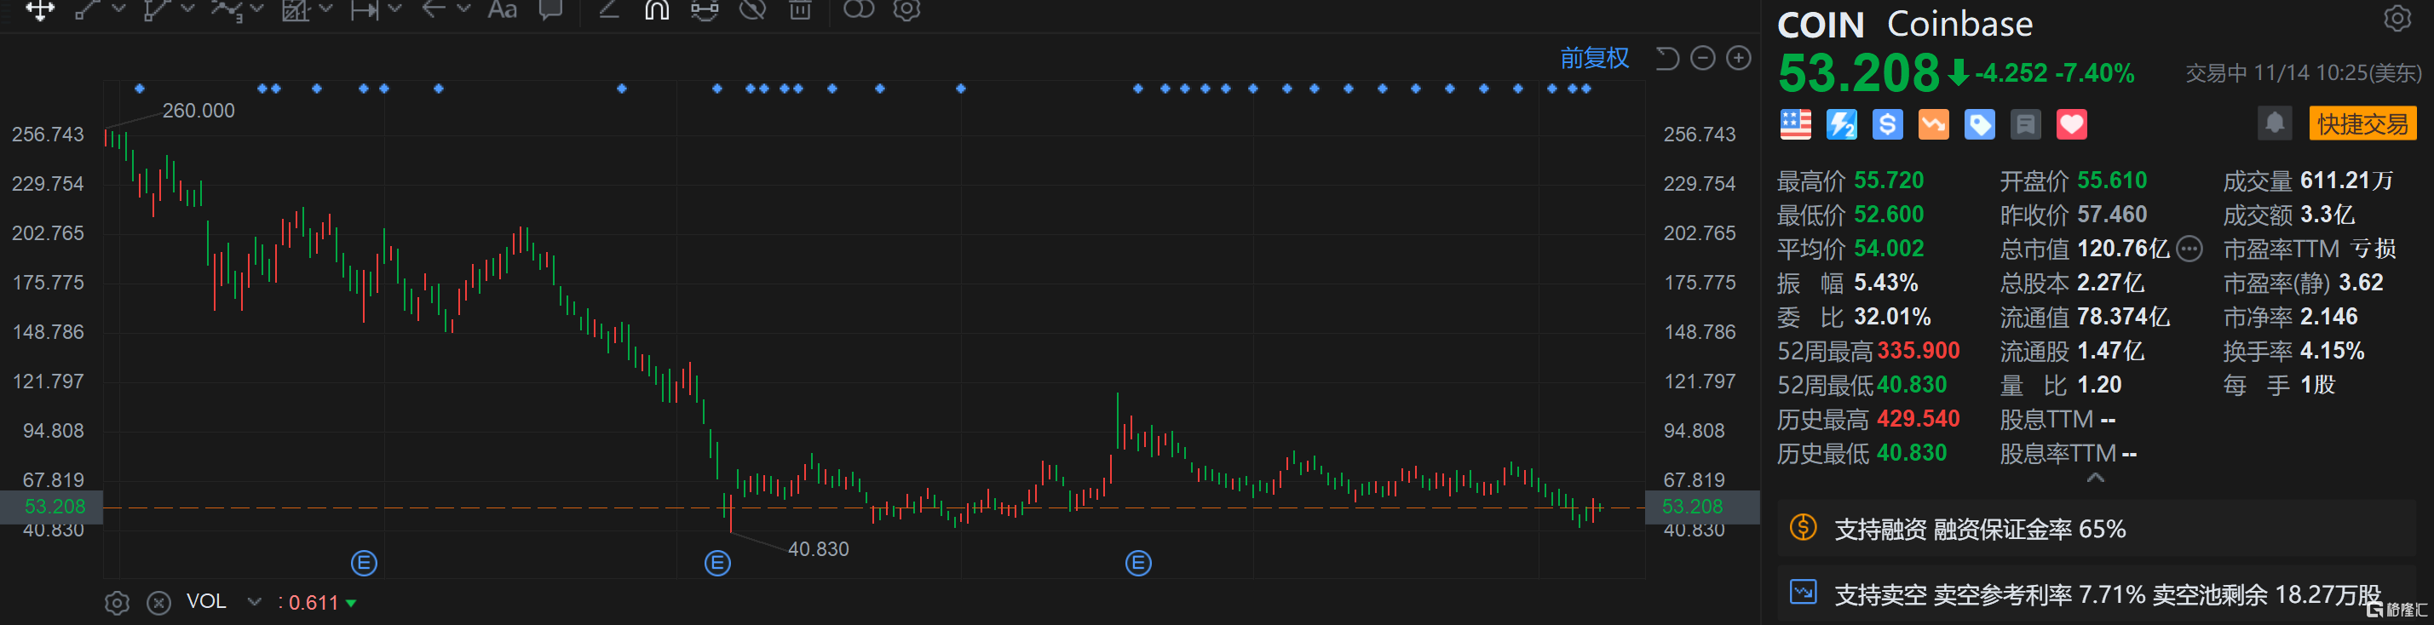Click the 快捷交易 quick trade button
Image resolution: width=2434 pixels, height=625 pixels.
pyautogui.click(x=2362, y=123)
